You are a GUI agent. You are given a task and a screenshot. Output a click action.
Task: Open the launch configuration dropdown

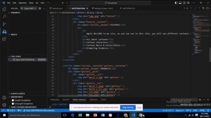[x=30, y=8]
